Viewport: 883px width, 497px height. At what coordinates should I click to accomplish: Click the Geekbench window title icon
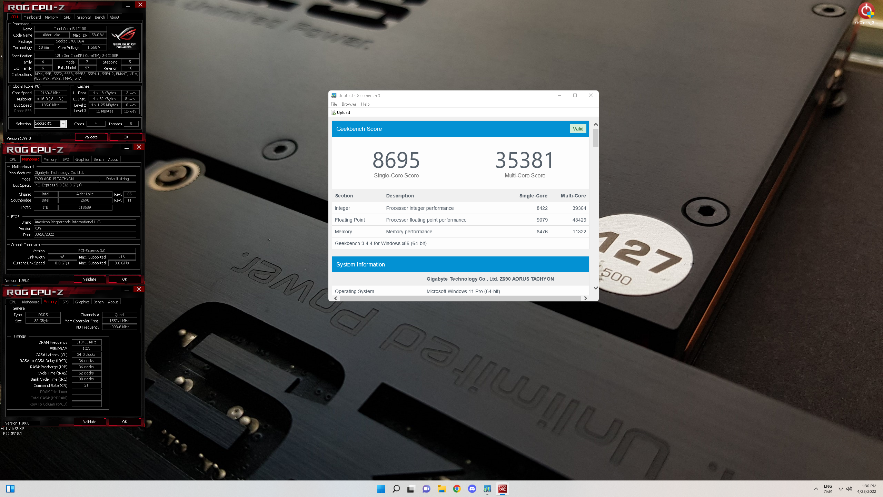point(334,96)
